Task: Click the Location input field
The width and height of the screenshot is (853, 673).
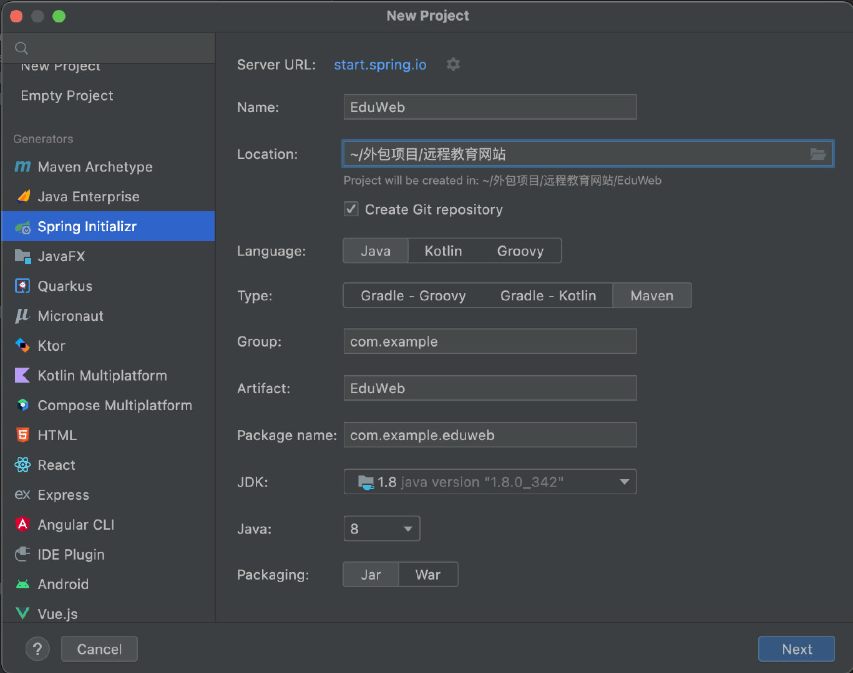Action: 587,154
